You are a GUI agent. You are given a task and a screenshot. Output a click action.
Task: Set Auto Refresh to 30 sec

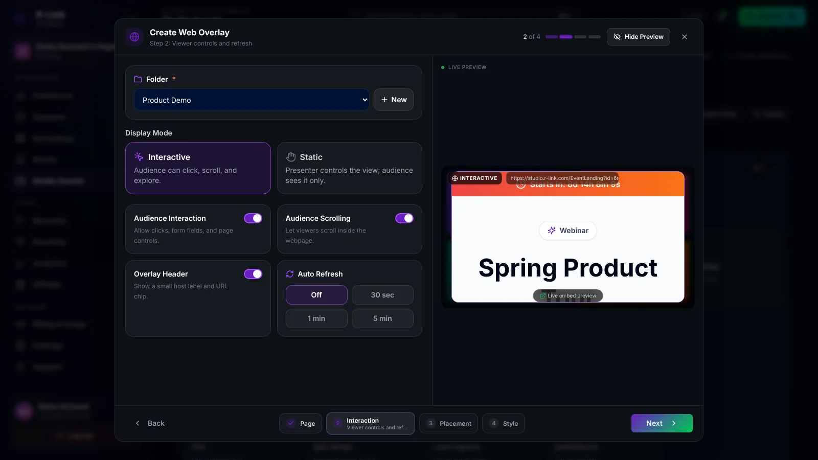click(x=382, y=295)
